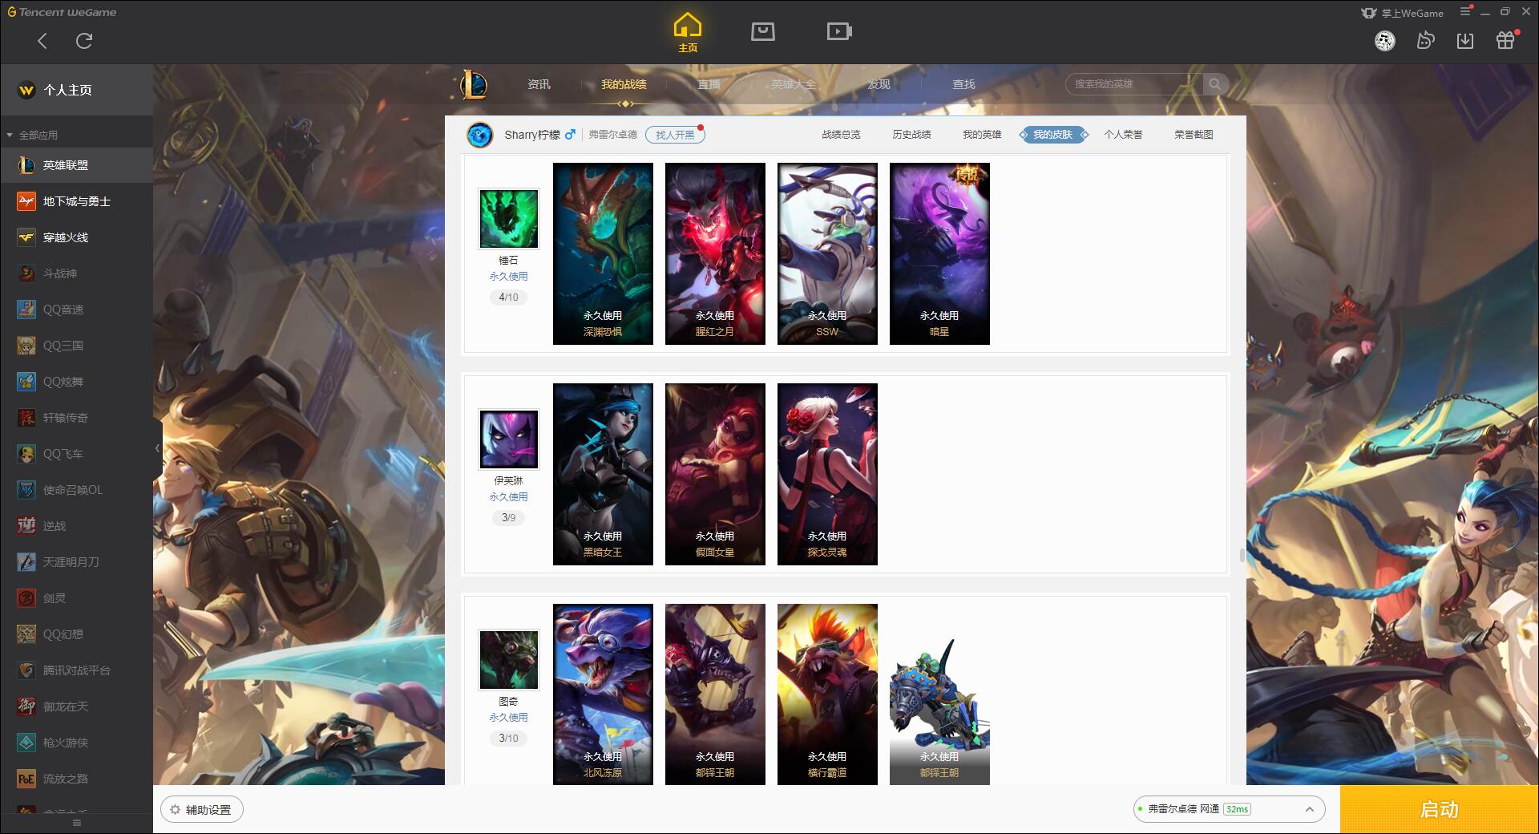This screenshot has height=834, width=1539.
Task: Open the 北风冻原 skin thumbnail
Action: pos(603,694)
